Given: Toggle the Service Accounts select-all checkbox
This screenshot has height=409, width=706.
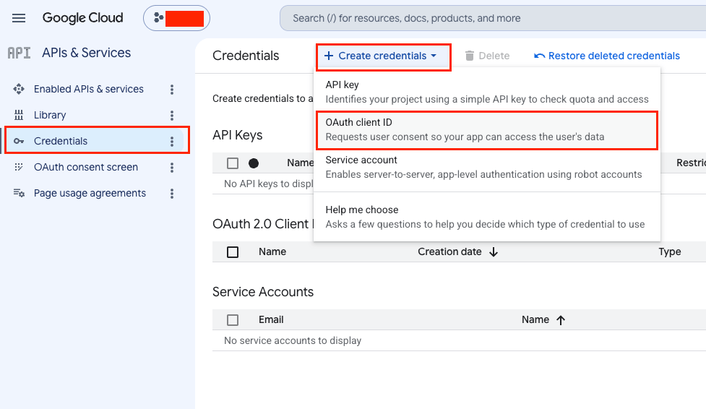Looking at the screenshot, I should coord(233,320).
